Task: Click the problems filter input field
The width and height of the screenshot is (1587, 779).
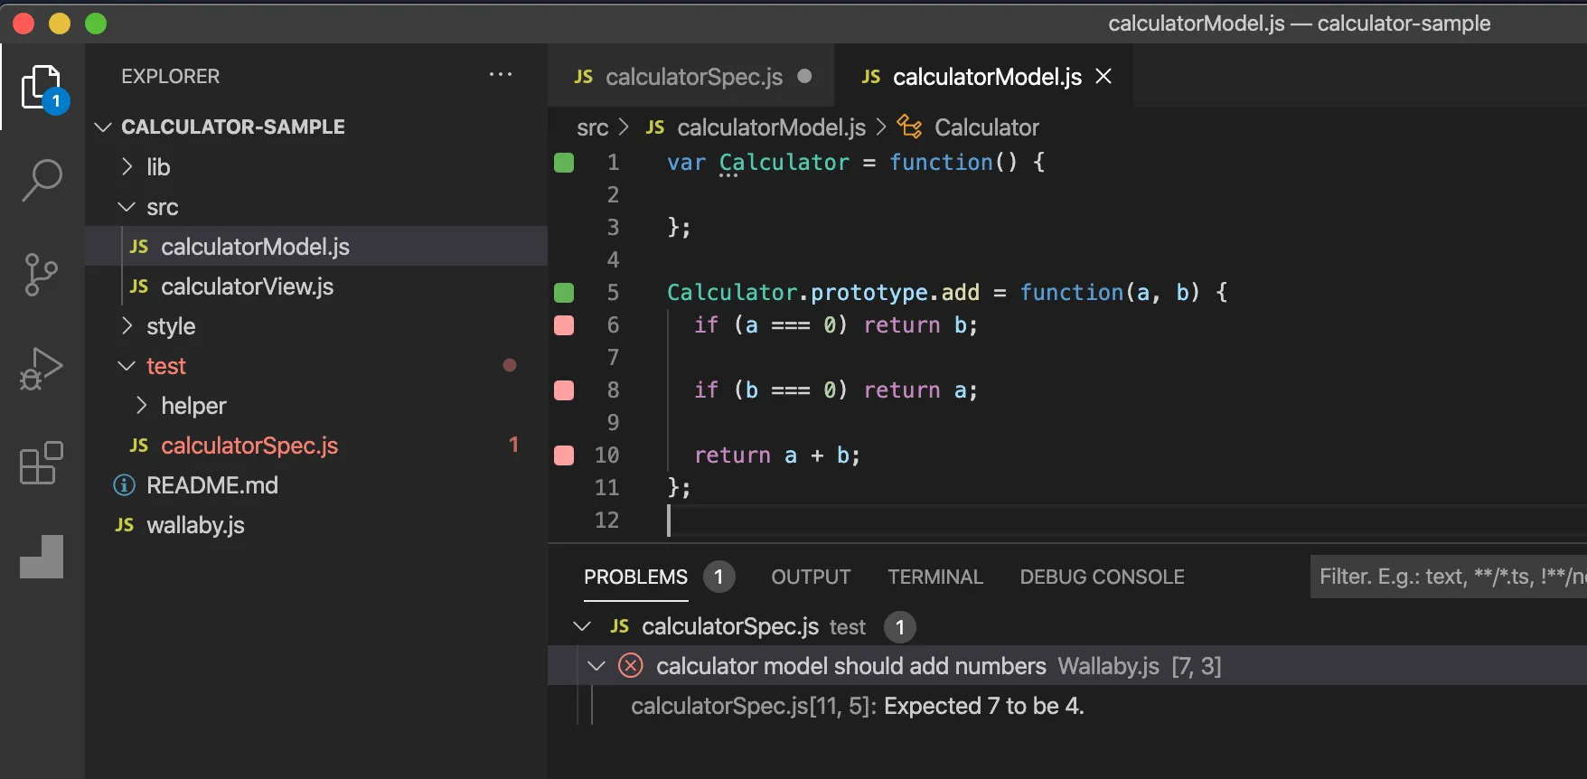Action: pyautogui.click(x=1449, y=577)
